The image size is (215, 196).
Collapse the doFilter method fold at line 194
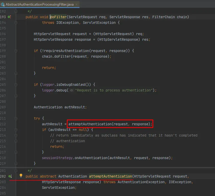pos(16,23)
